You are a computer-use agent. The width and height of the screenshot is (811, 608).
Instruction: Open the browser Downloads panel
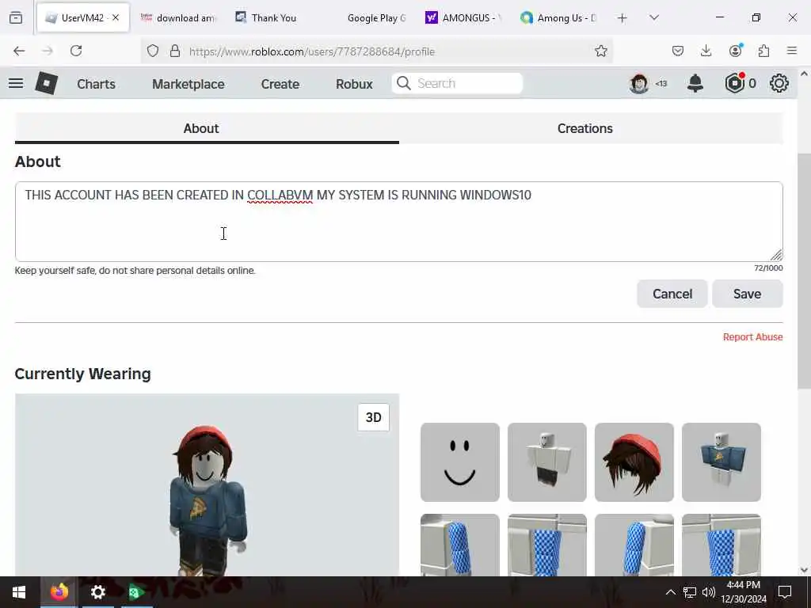(706, 51)
